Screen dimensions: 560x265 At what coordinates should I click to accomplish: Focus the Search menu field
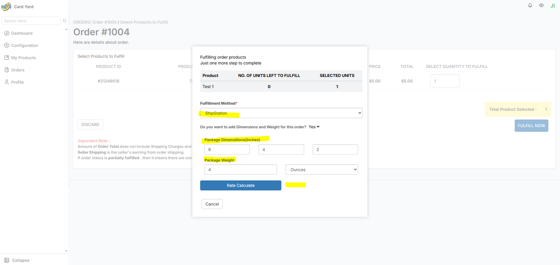31,21
